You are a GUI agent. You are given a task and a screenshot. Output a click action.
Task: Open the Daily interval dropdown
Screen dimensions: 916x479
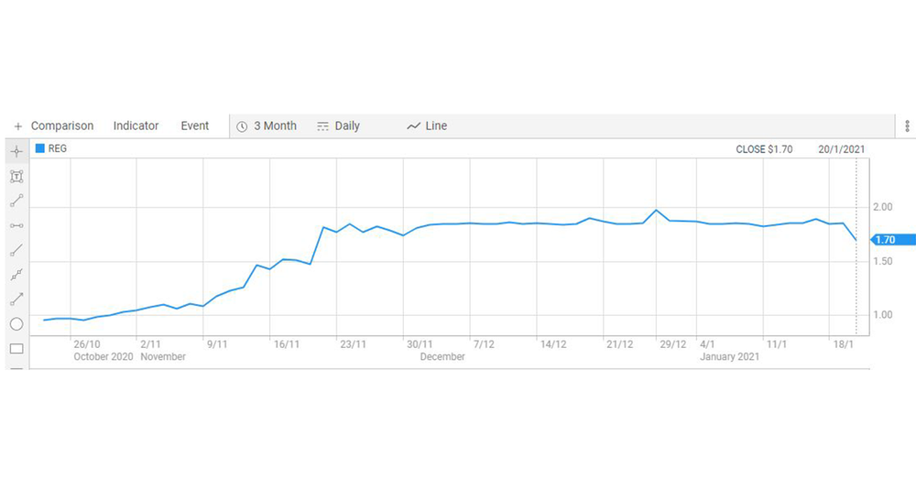point(338,126)
